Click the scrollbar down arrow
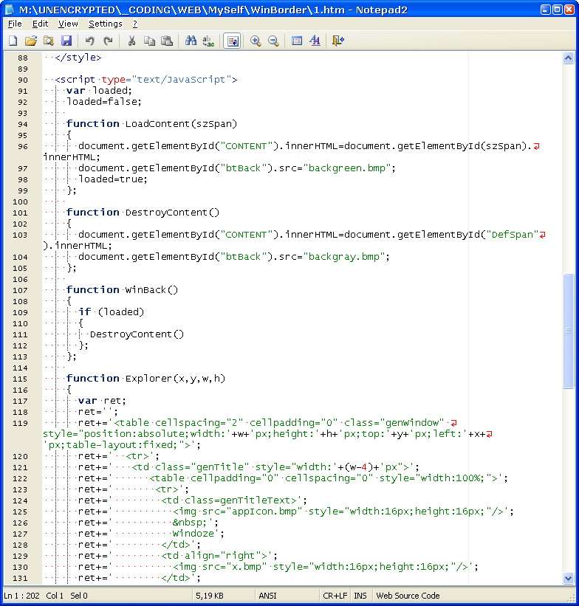 [x=568, y=579]
